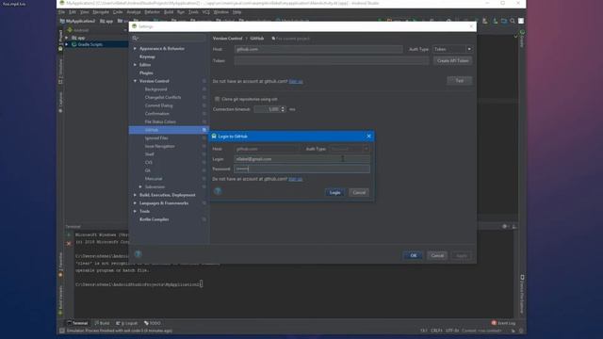Open the Edit menu
The width and height of the screenshot is (603, 339).
click(x=73, y=12)
